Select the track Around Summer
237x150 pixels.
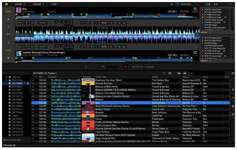(x=104, y=84)
